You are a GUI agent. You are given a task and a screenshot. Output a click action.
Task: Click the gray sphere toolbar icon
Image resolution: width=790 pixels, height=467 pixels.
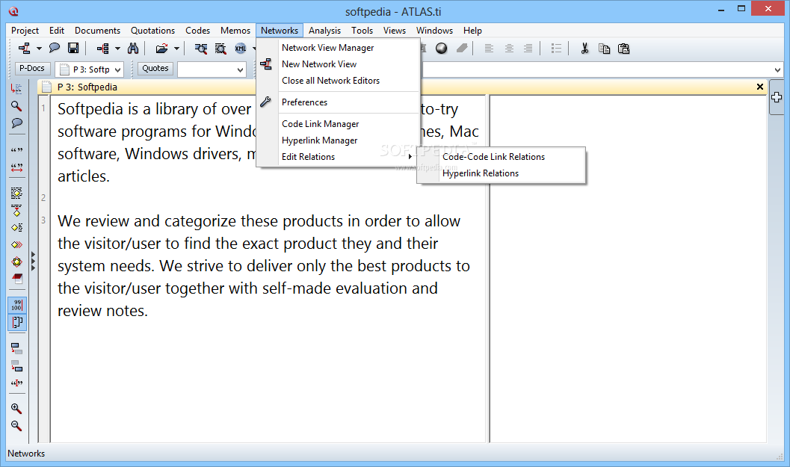coord(442,49)
